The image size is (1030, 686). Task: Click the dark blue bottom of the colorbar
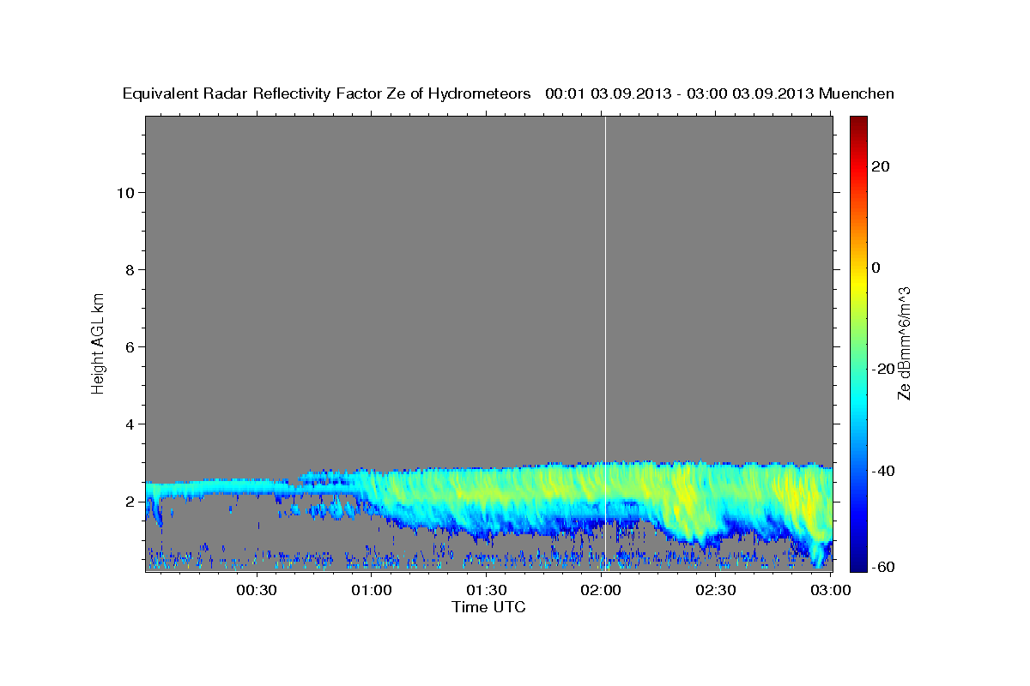pos(858,562)
